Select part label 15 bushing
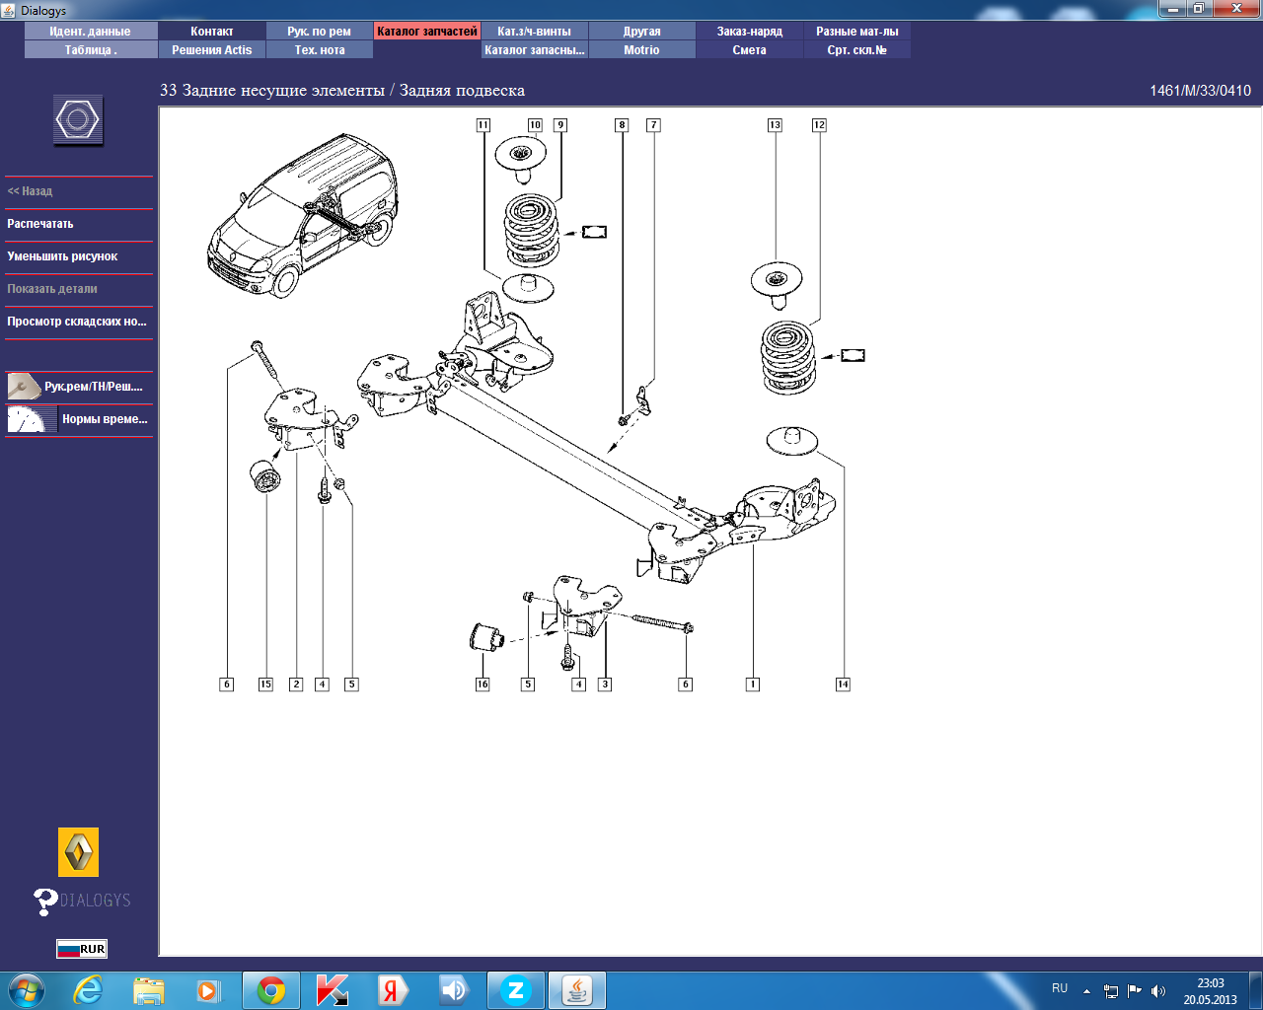 pos(265,684)
